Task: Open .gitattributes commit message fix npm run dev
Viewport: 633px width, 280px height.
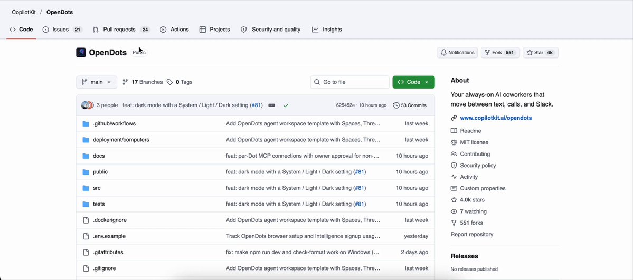Action: [x=303, y=252]
